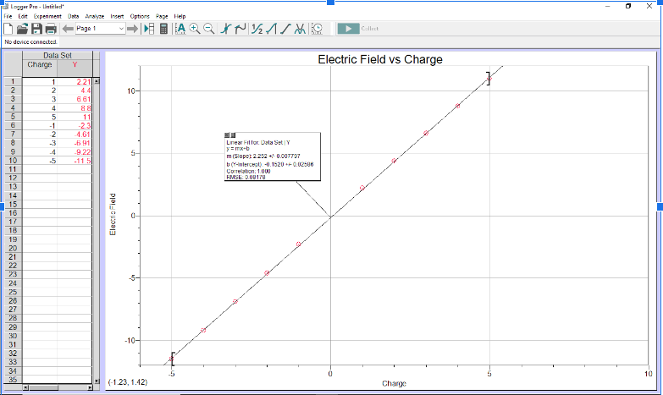Click the No device connected status
This screenshot has width=663, height=395.
point(30,41)
